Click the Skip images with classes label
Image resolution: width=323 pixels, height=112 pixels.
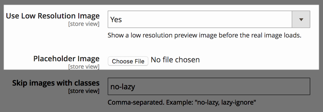pyautogui.click(x=56, y=83)
